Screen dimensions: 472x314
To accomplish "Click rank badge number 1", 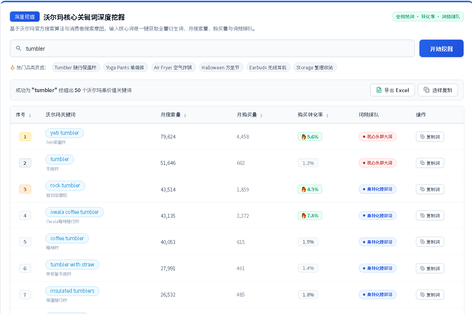I will coord(25,137).
